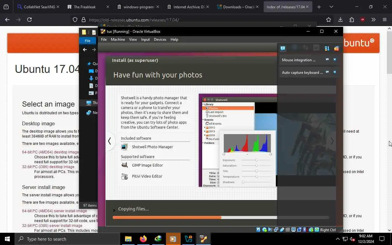Open the VirtualBox notification center icon

(283, 48)
